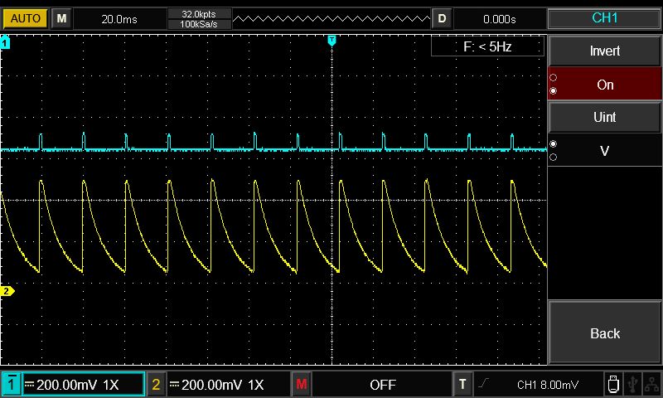
Task: Click the delay D icon
Action: click(x=442, y=18)
